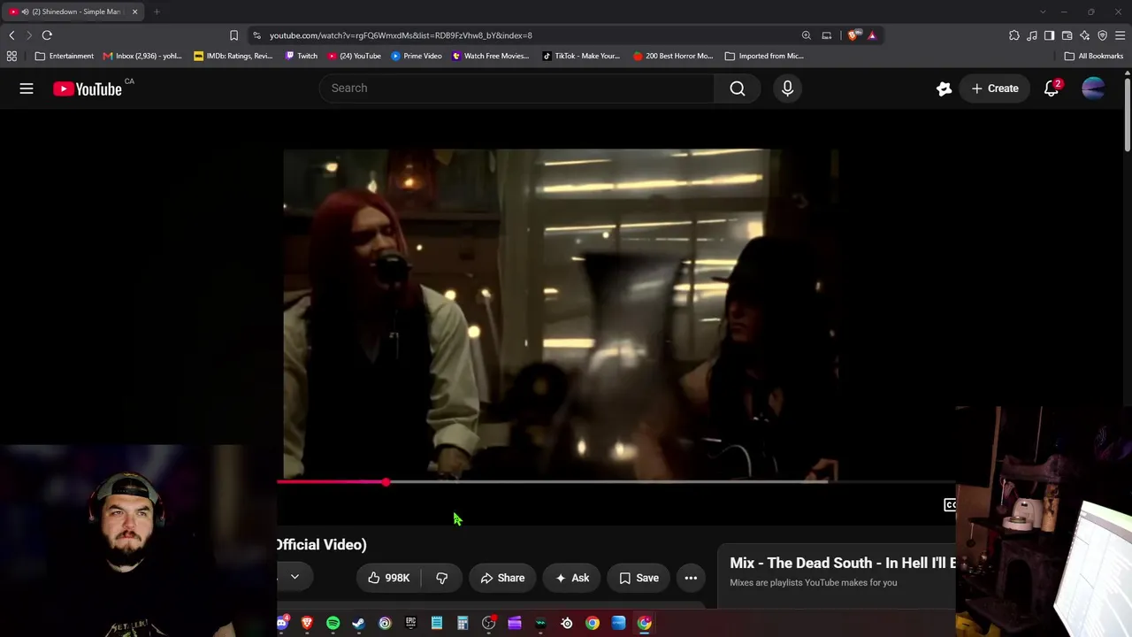Open OBS Studio from the taskbar
Image resolution: width=1132 pixels, height=637 pixels.
pyautogui.click(x=488, y=624)
